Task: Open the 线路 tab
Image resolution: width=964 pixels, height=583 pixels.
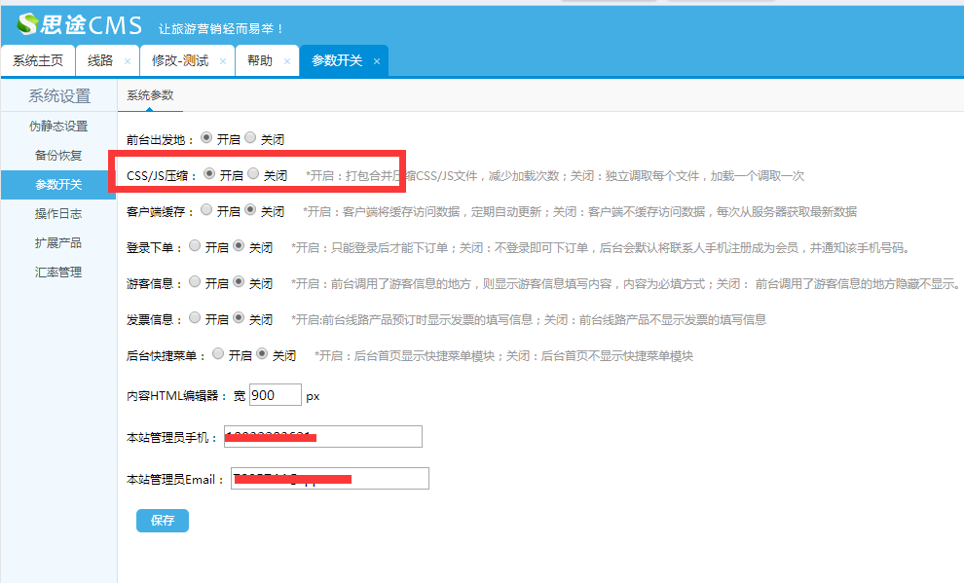Action: click(x=100, y=60)
